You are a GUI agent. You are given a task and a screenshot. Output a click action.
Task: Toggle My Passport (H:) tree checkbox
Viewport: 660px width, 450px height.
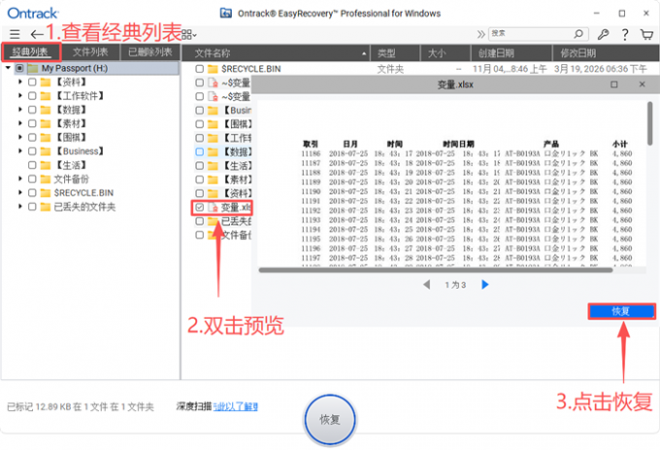tap(19, 68)
